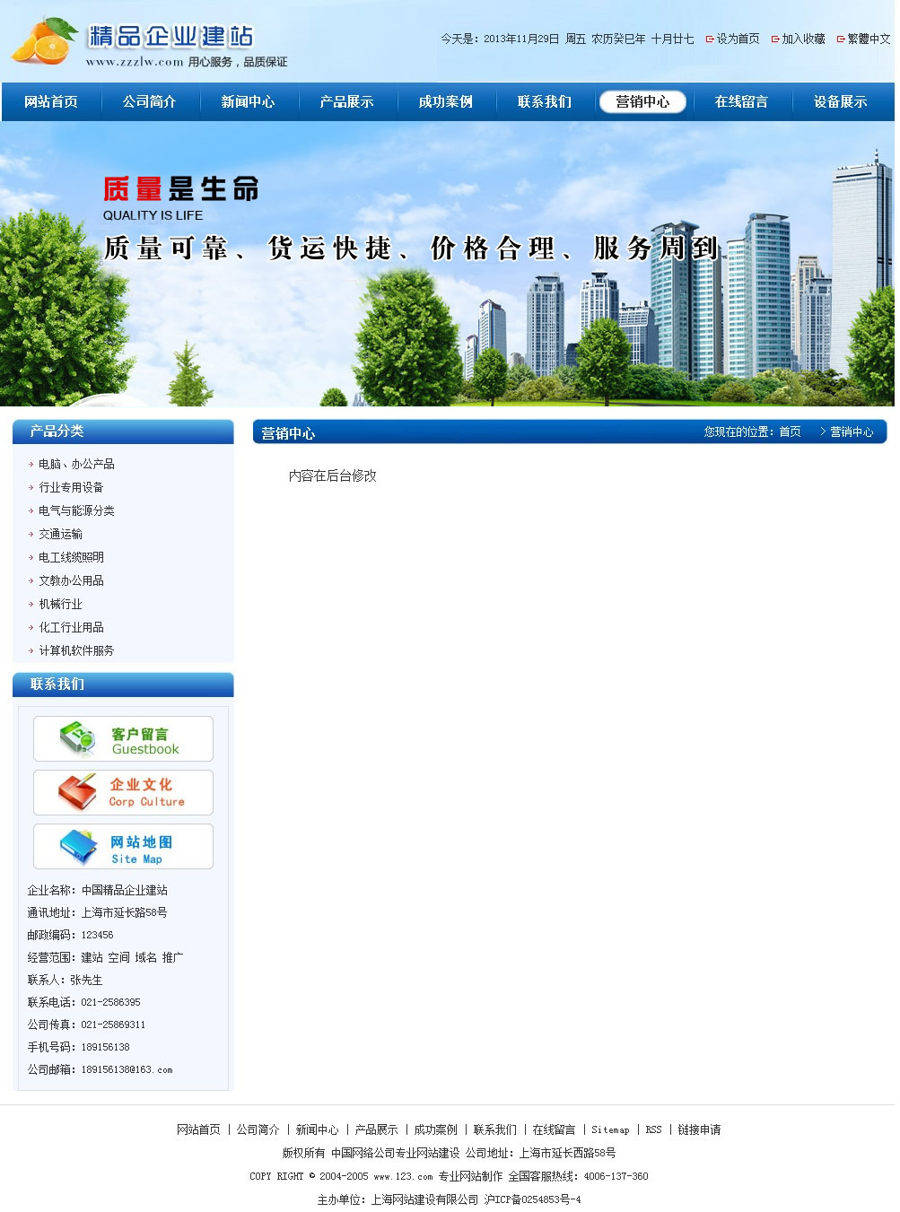The width and height of the screenshot is (900, 1212).
Task: Click the blue Site Map book icon
Action: 77,846
